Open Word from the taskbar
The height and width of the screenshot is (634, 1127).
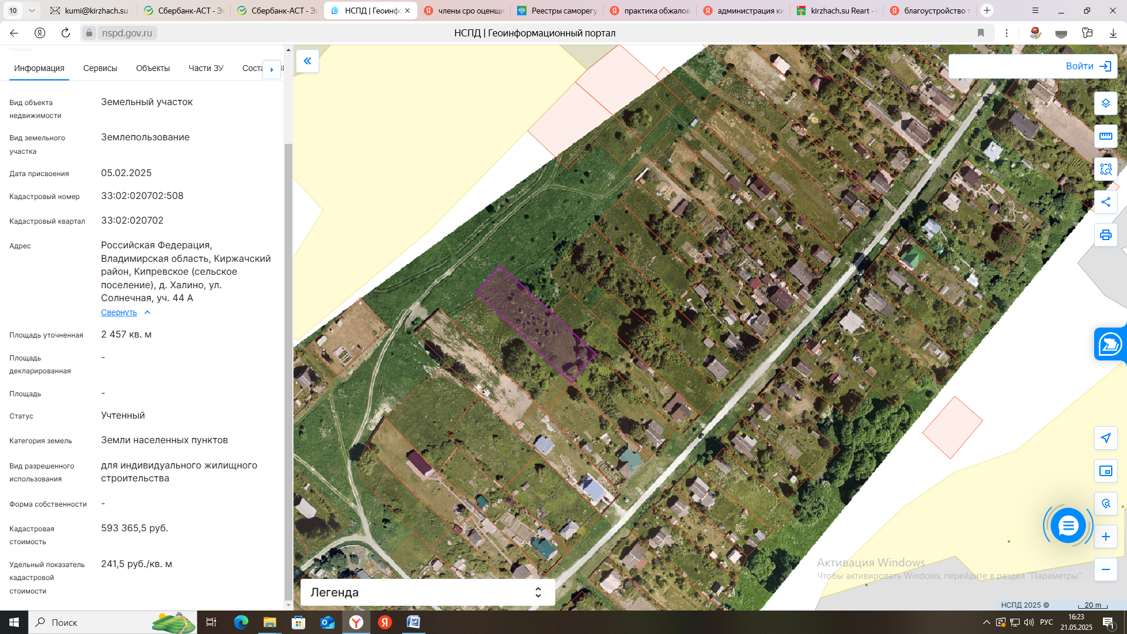click(413, 622)
